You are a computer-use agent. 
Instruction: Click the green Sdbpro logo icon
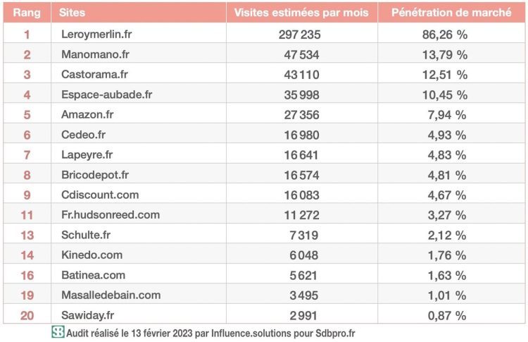(57, 331)
